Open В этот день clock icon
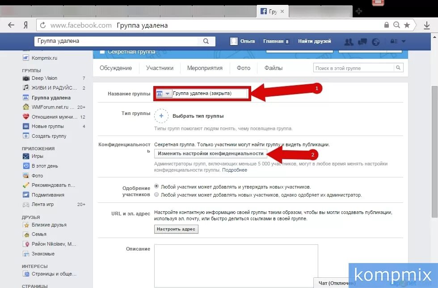Screen dimensions: 438x288 coord(26,166)
